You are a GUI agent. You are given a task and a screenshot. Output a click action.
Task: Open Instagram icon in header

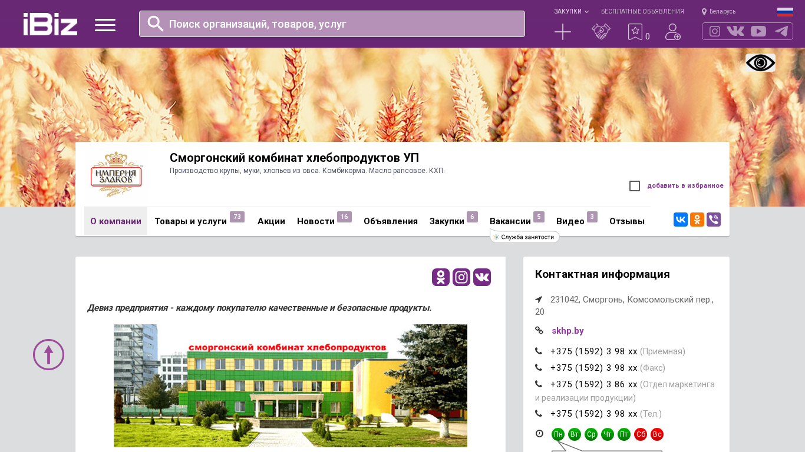(x=715, y=31)
